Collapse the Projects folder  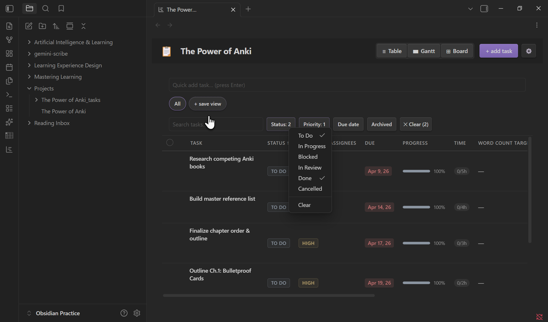(x=29, y=88)
